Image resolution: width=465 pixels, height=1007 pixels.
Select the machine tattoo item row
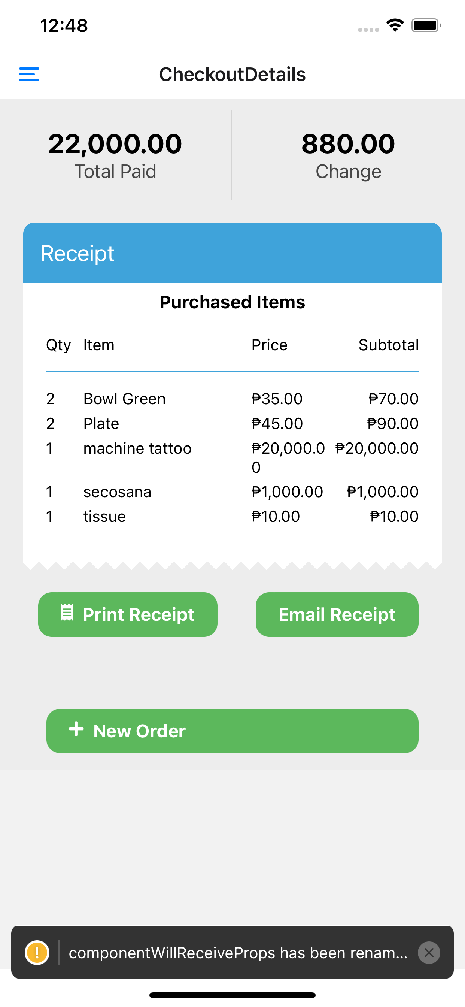point(232,458)
